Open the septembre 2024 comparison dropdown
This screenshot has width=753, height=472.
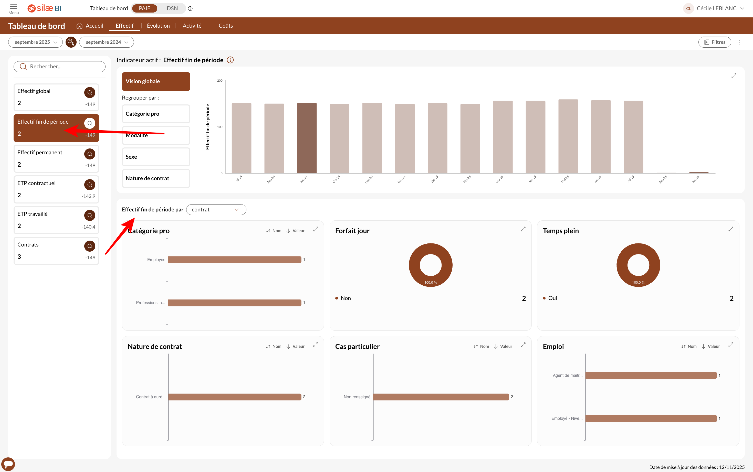[x=107, y=42]
